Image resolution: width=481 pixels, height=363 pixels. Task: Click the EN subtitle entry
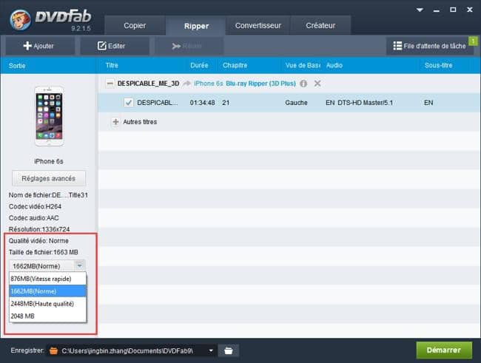click(428, 103)
